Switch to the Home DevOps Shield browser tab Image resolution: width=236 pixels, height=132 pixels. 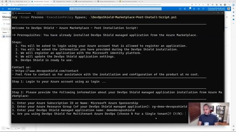pyautogui.click(x=19, y=1)
